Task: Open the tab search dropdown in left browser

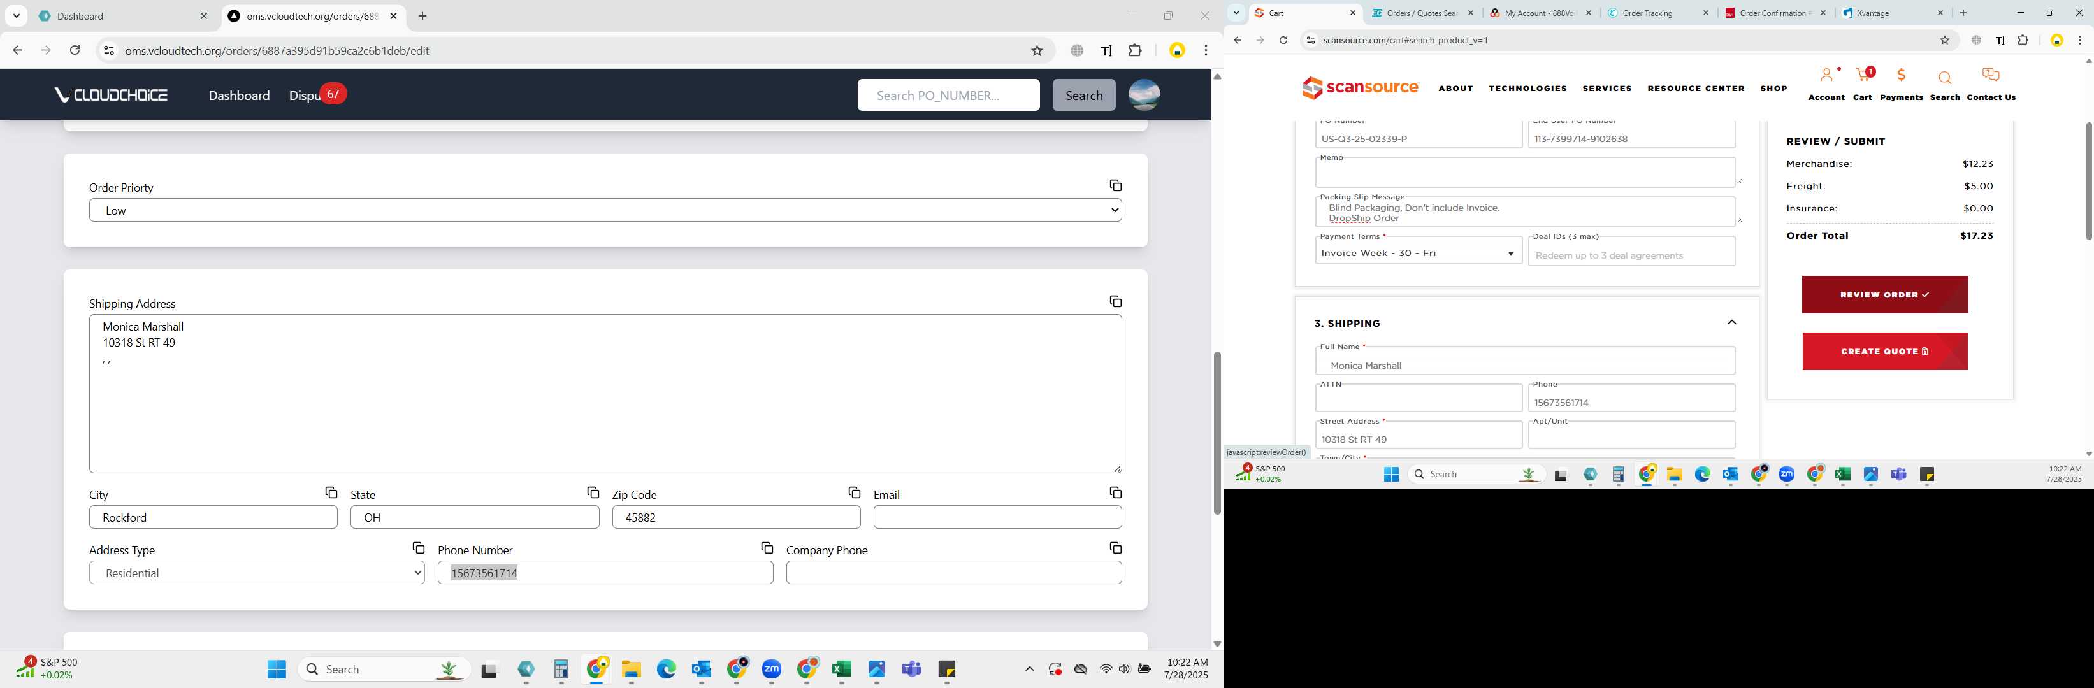Action: click(x=17, y=17)
